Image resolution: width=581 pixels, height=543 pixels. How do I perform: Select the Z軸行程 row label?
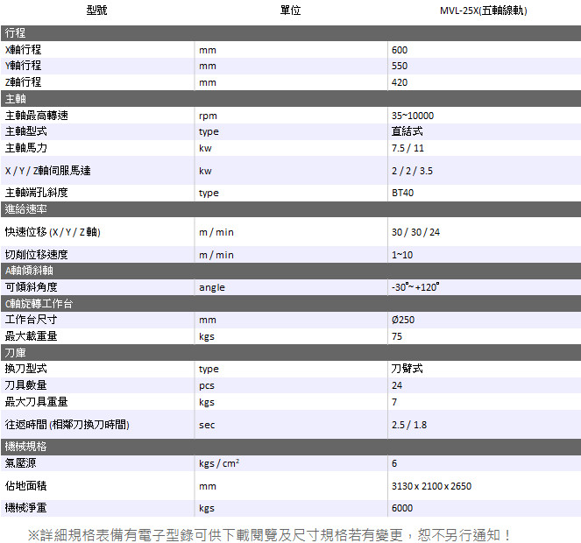(23, 82)
